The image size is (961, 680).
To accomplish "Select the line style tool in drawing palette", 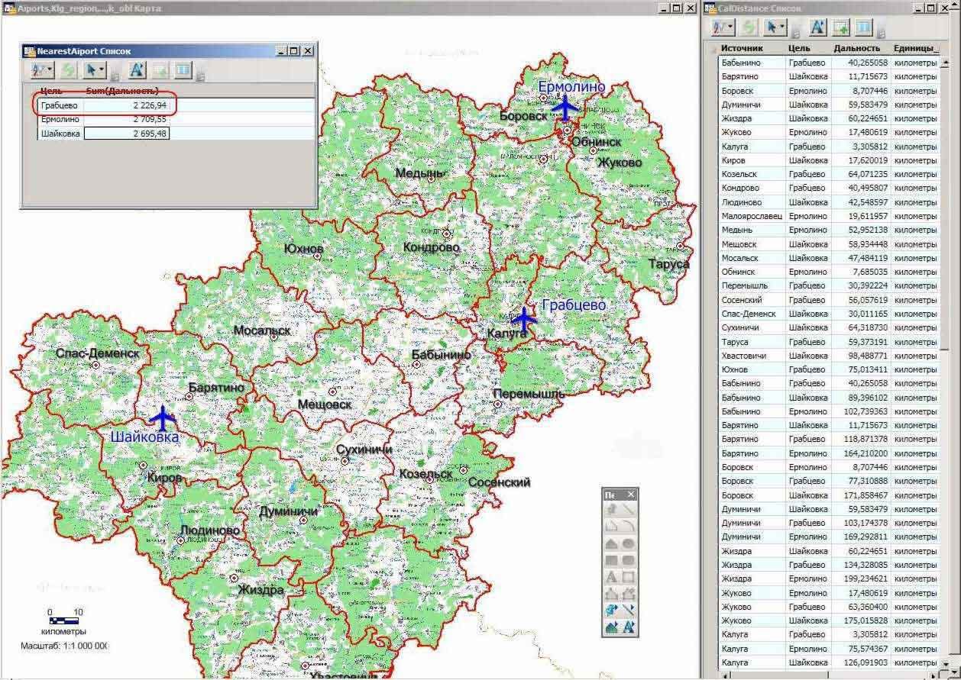I will pyautogui.click(x=629, y=611).
